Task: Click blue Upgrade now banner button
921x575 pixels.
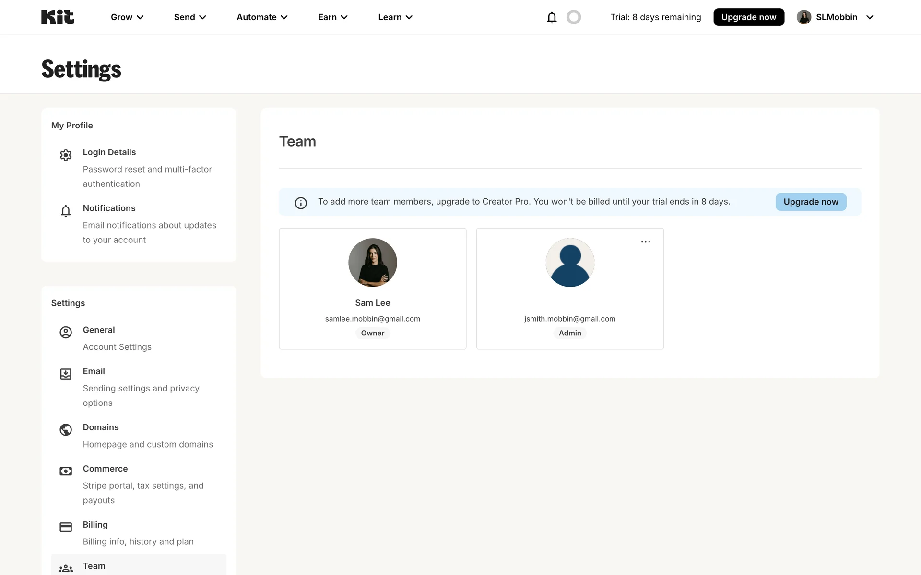Action: pos(811,202)
